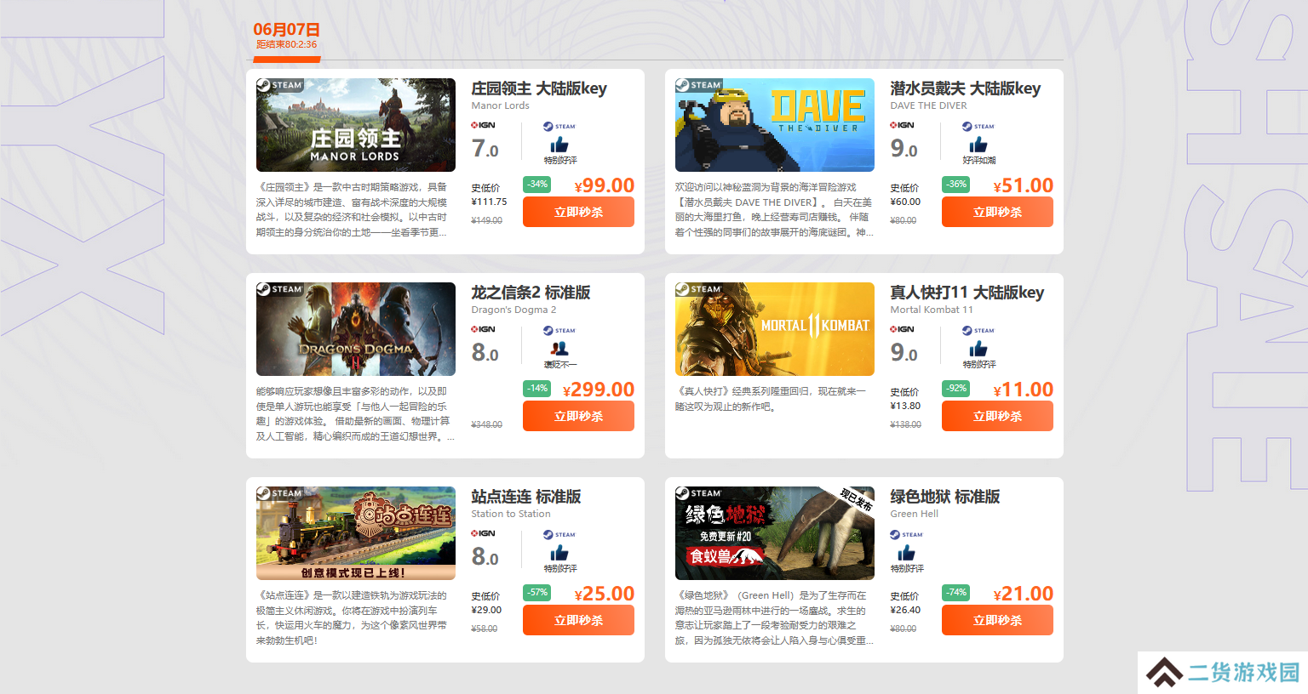
Task: Buy Mortal Kombat 11 with 立即秒杀 button
Action: click(997, 416)
